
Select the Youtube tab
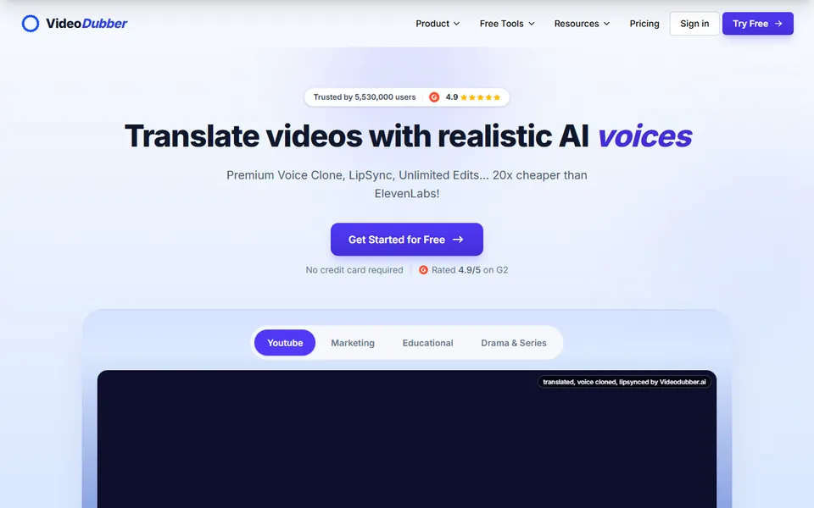coord(285,343)
